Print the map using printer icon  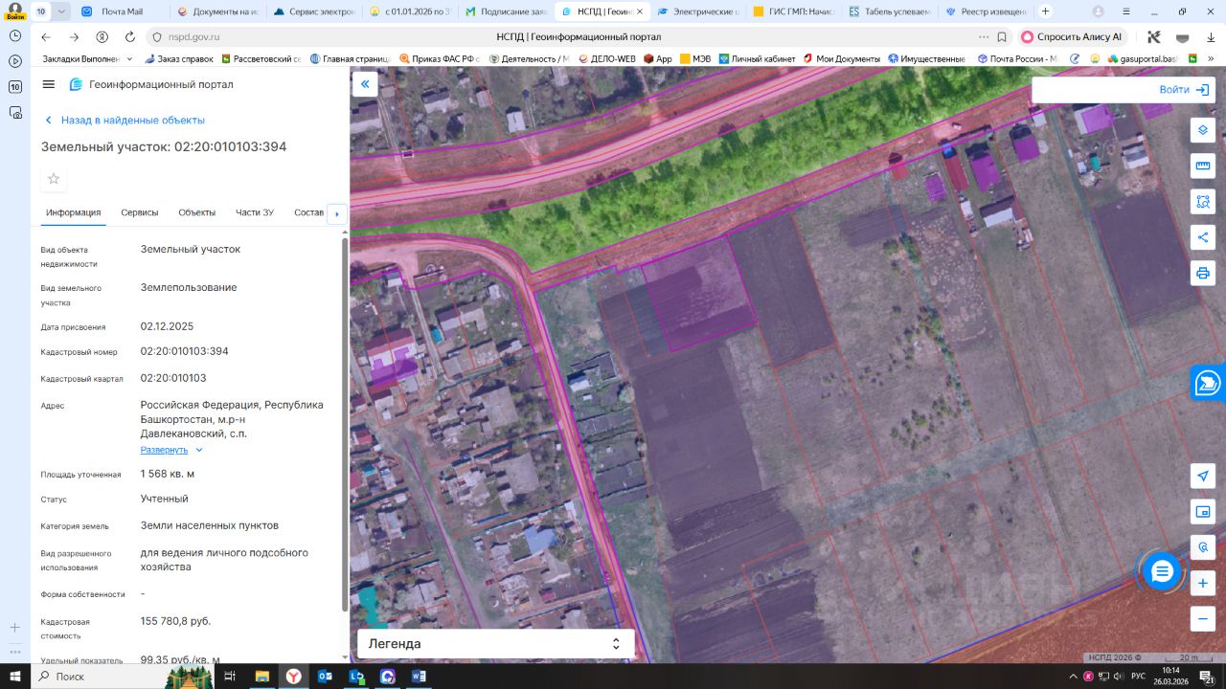click(x=1203, y=273)
